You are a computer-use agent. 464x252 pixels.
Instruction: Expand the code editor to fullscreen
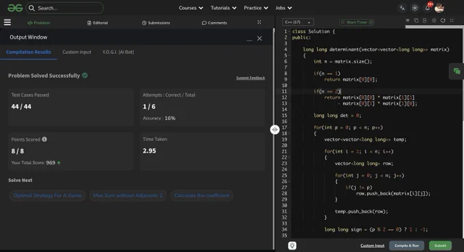pos(452,20)
